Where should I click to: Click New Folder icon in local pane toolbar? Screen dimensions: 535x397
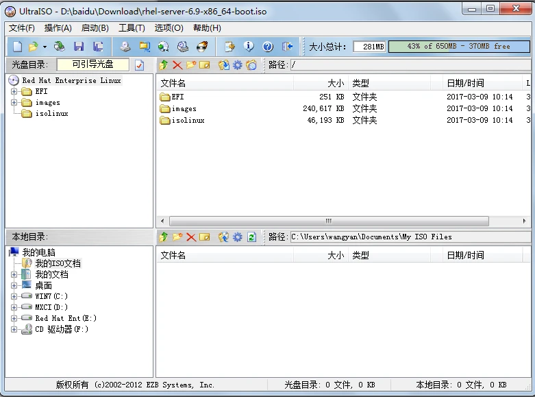[177, 237]
